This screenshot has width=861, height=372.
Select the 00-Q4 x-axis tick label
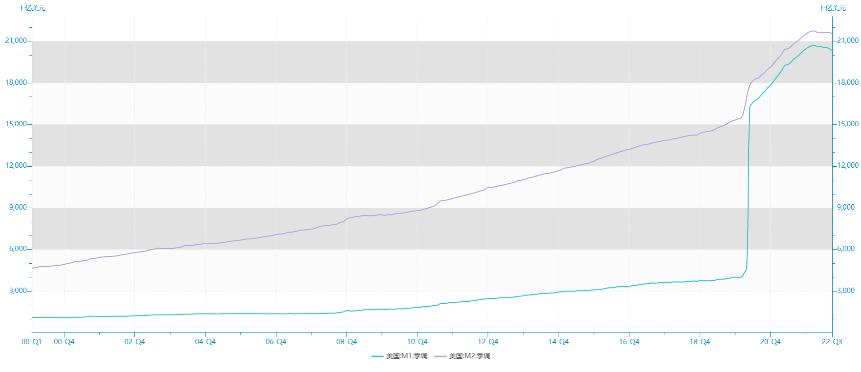[x=64, y=342]
